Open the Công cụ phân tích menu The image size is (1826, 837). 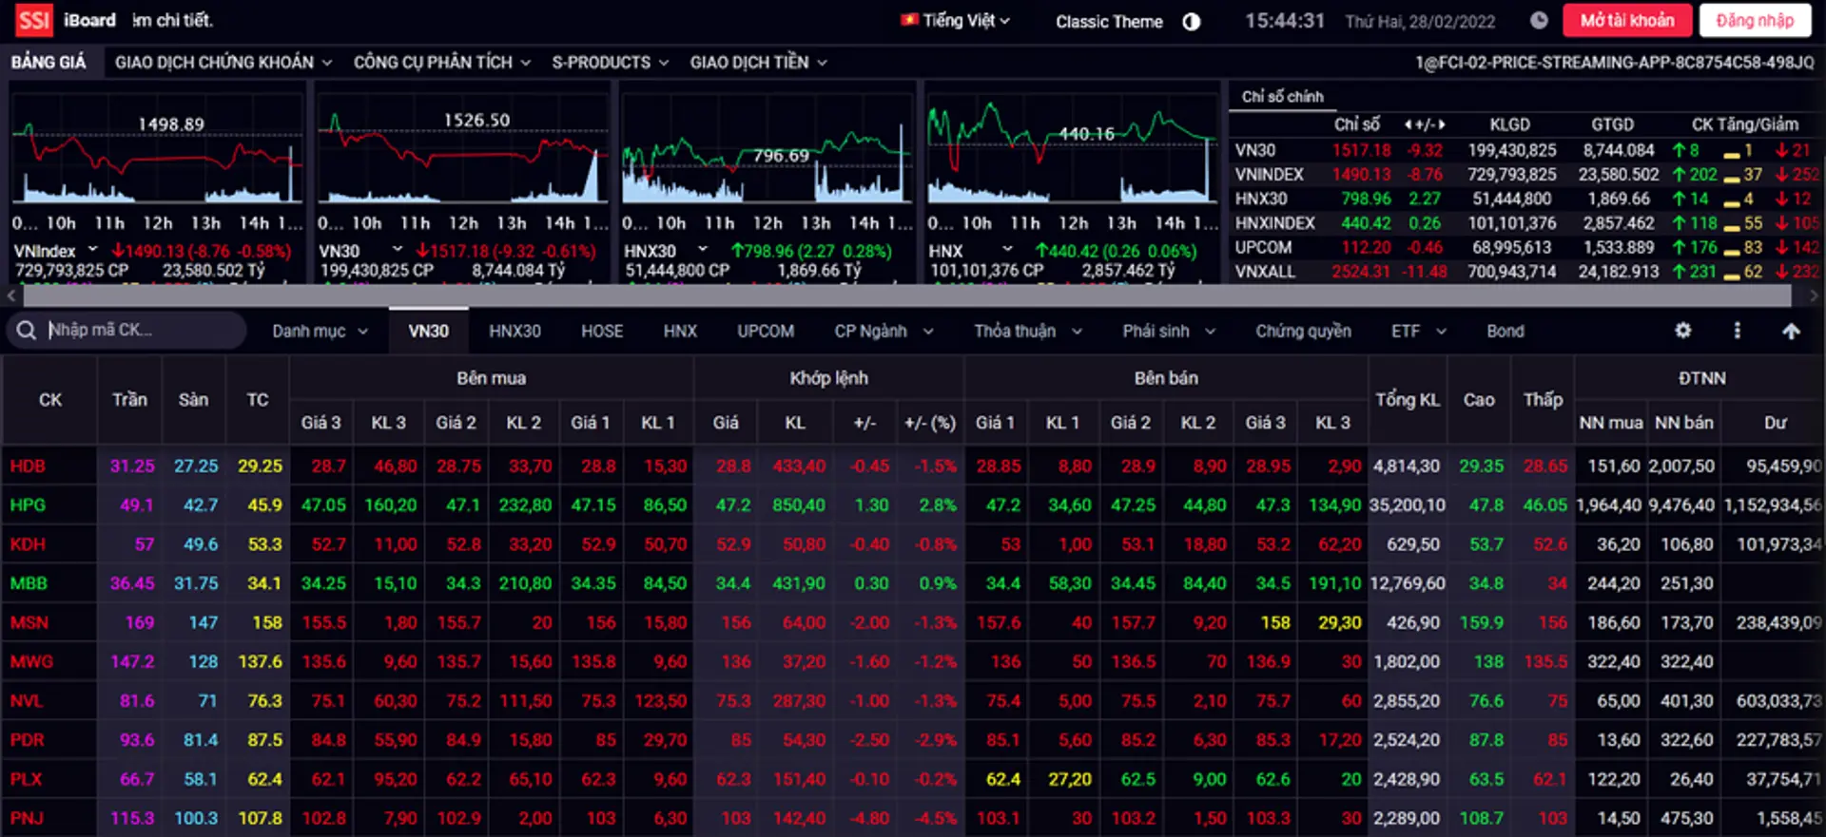[x=441, y=63]
